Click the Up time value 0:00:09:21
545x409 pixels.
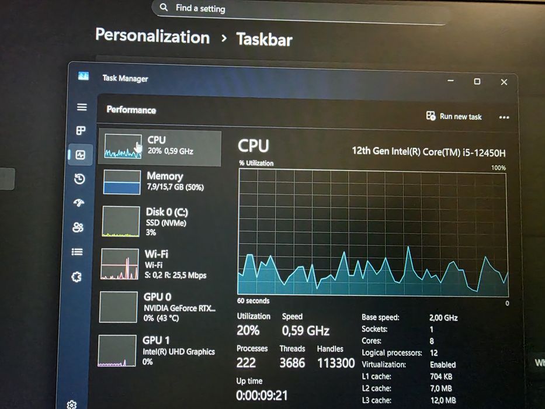pos(262,396)
